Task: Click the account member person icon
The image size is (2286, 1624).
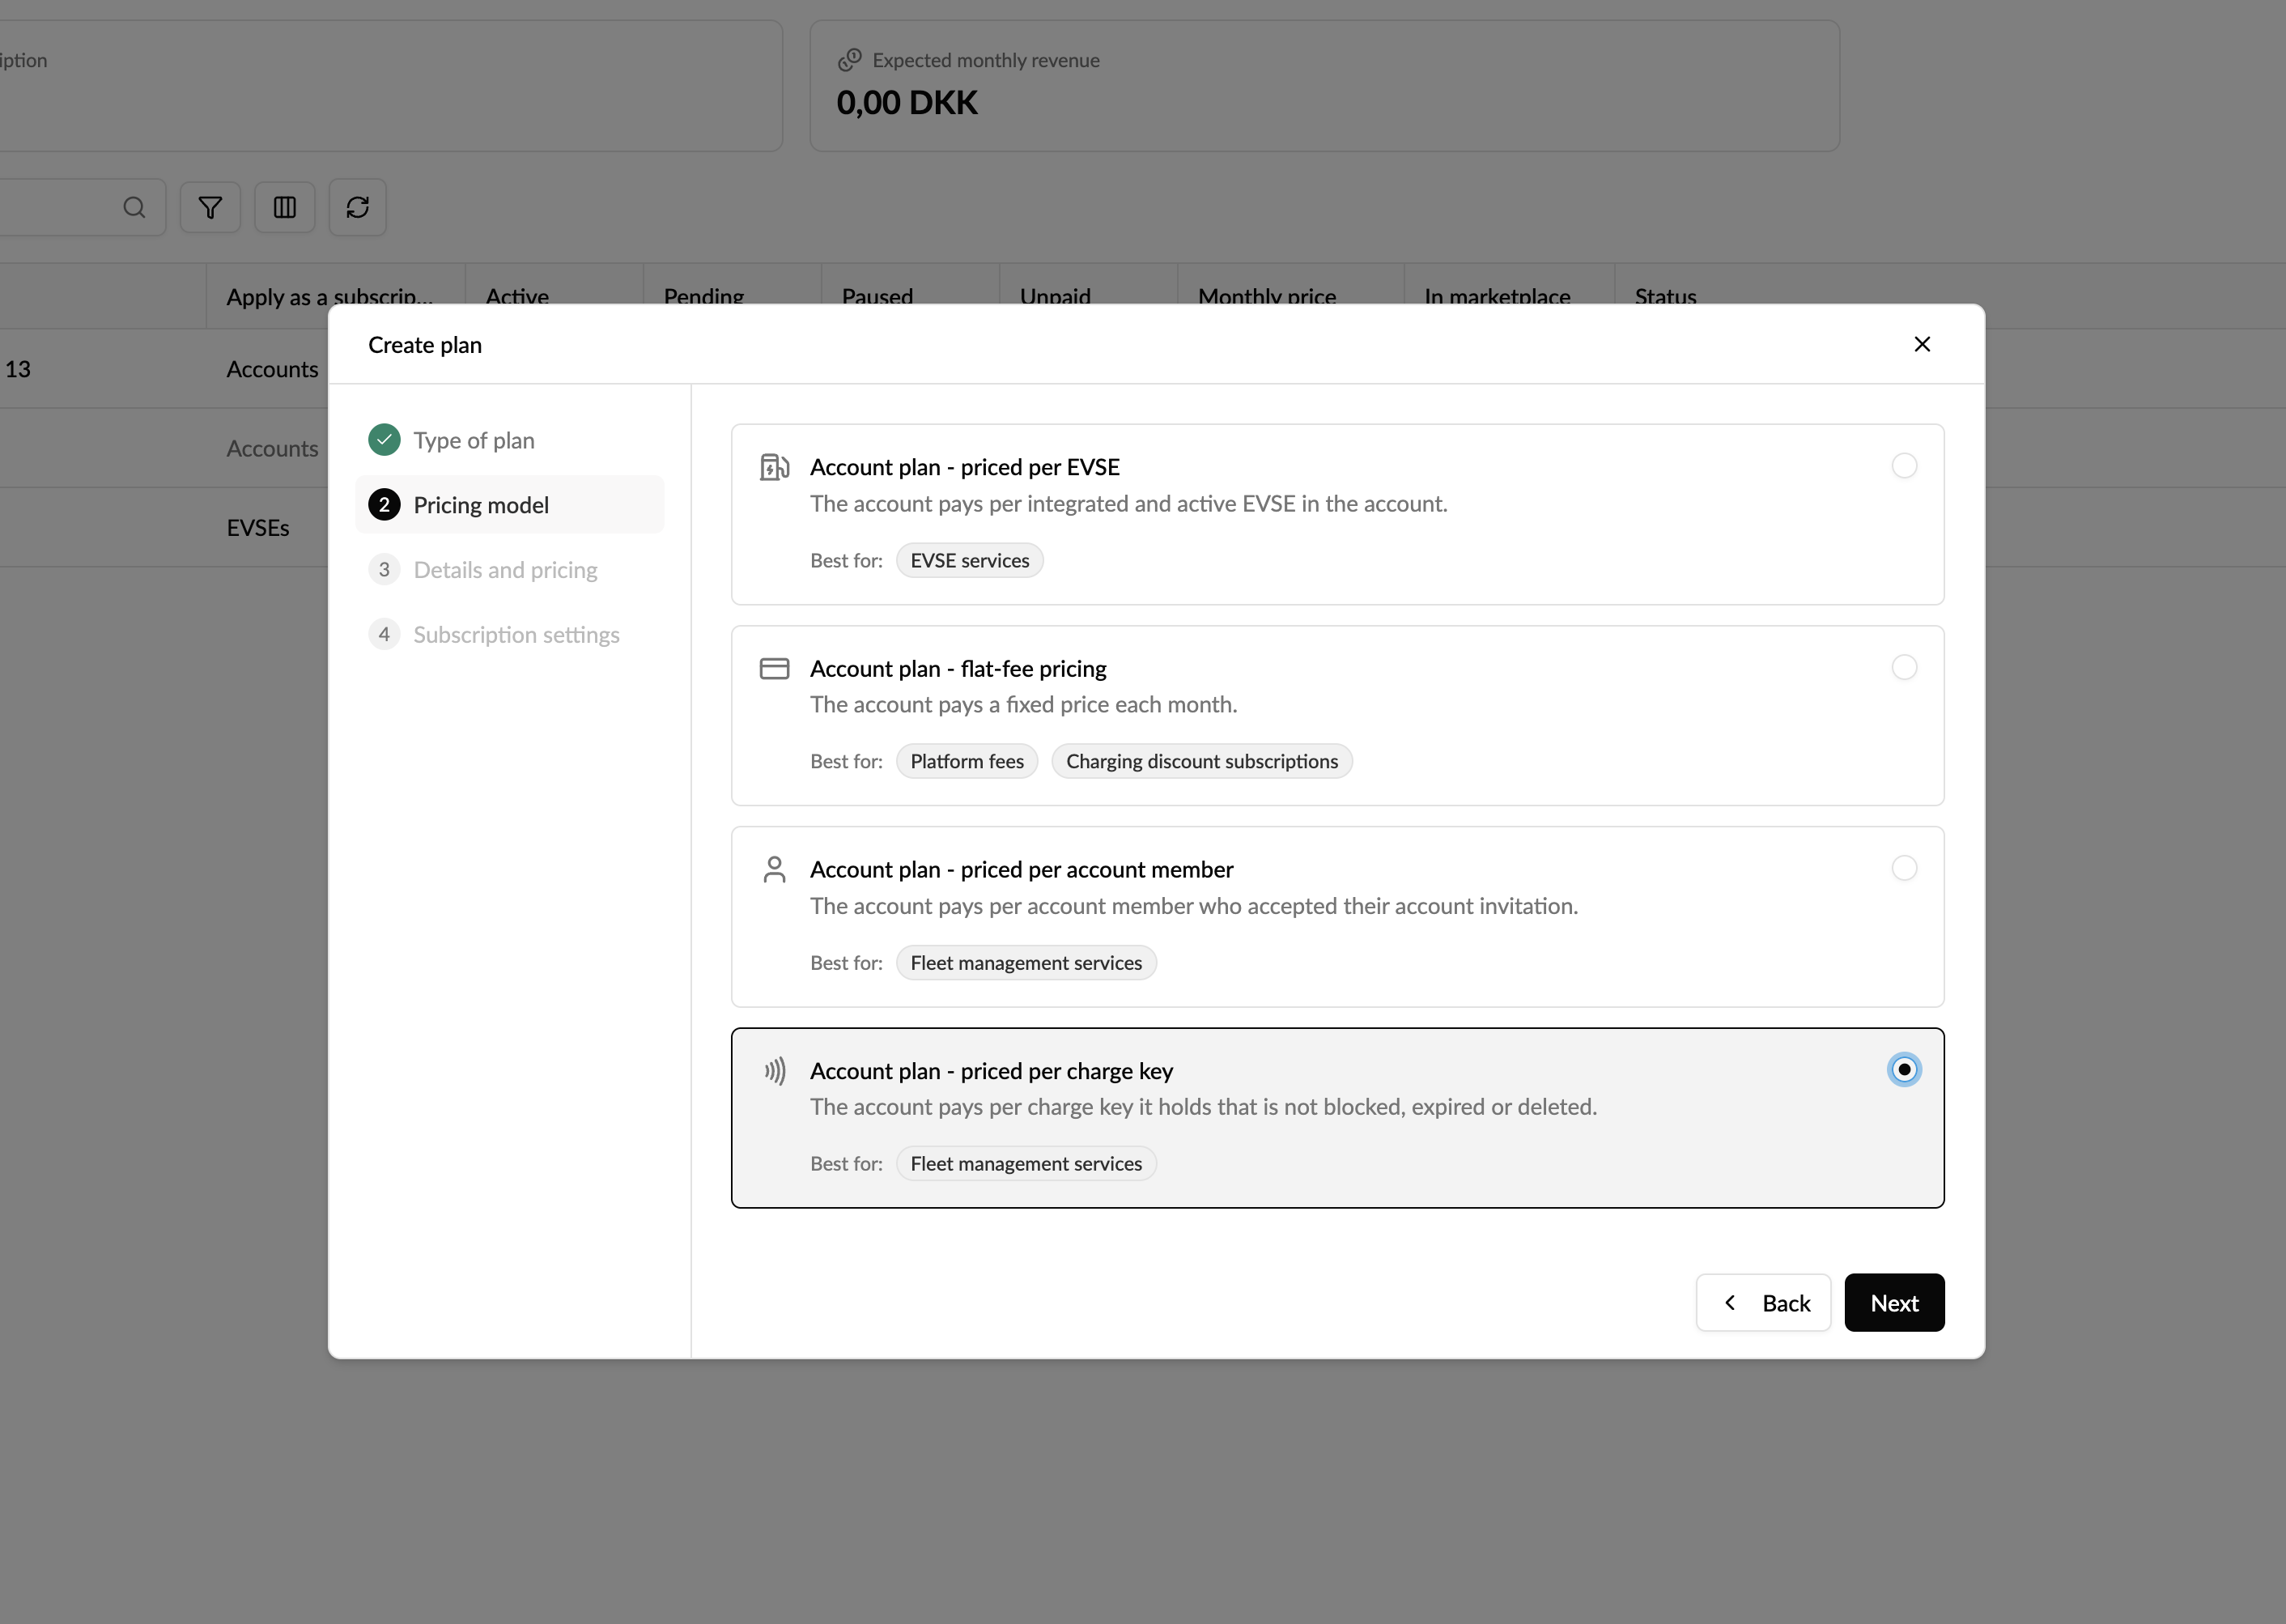Action: point(774,869)
